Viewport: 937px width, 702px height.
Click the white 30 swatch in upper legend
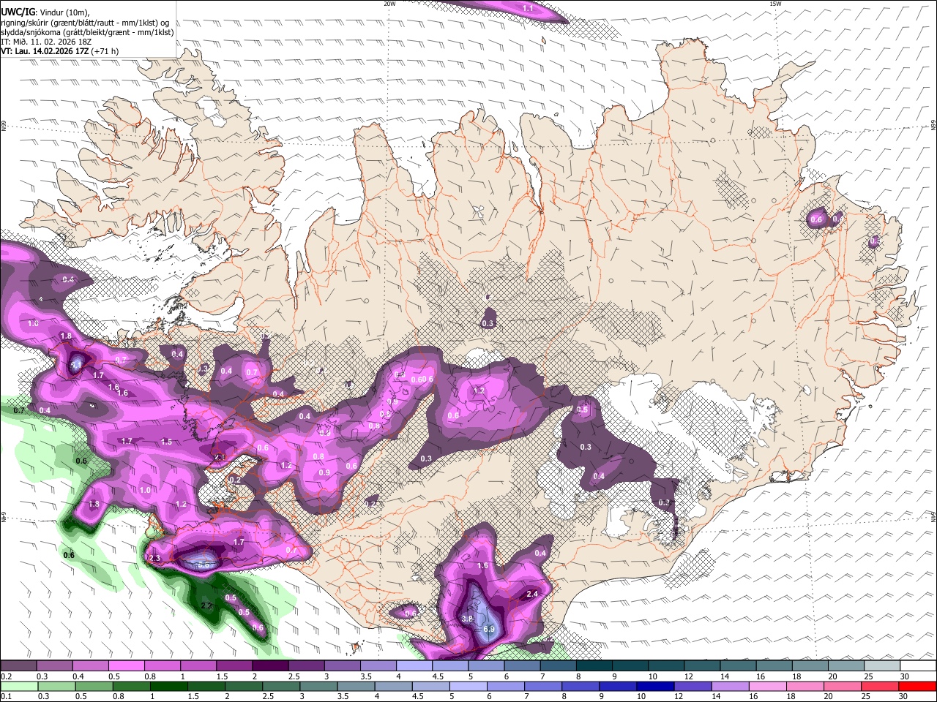[918, 665]
